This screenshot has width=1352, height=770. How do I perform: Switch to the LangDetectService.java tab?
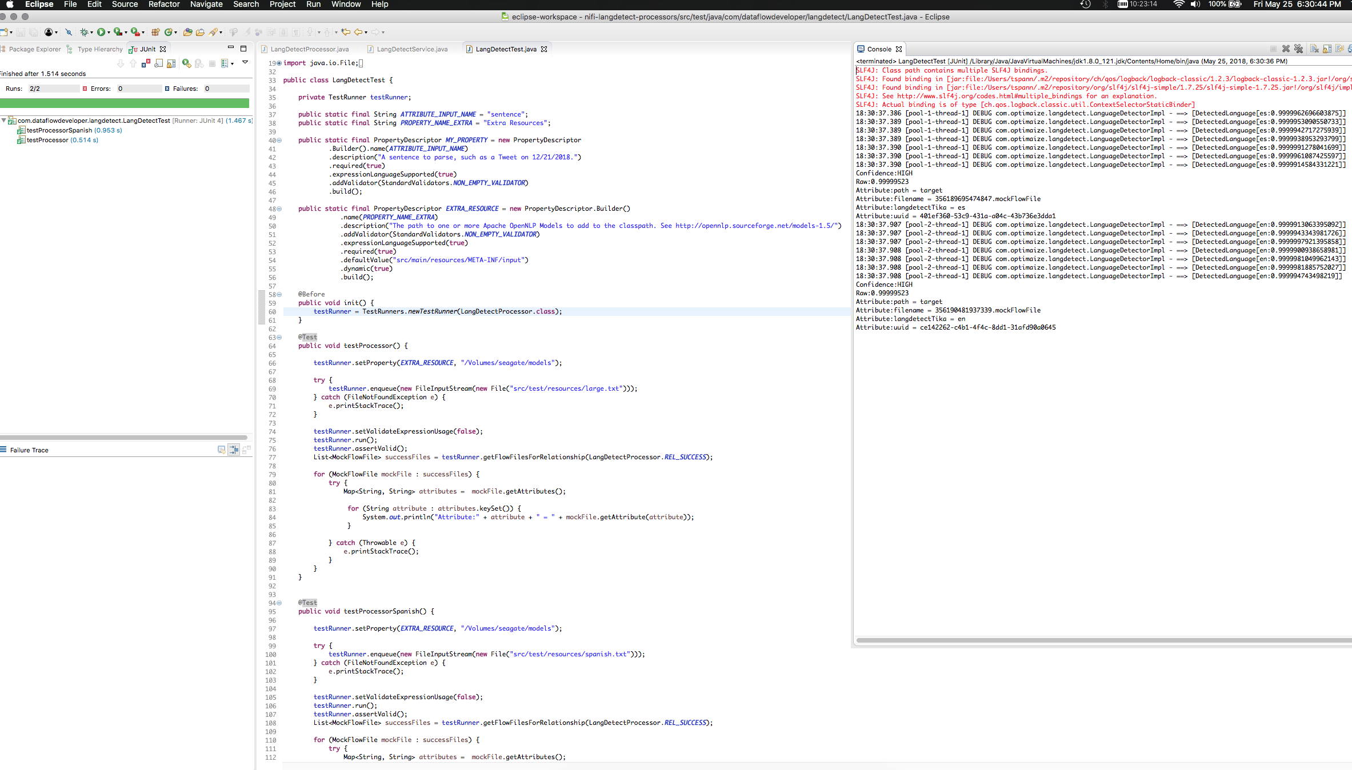410,49
